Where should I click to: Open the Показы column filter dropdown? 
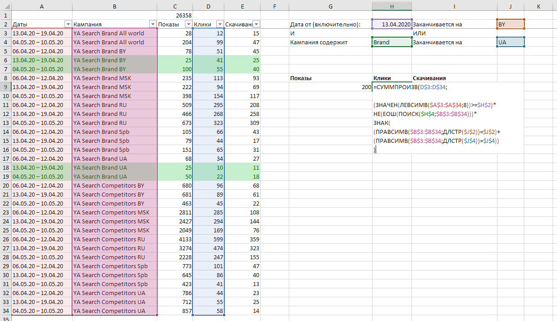(x=189, y=24)
